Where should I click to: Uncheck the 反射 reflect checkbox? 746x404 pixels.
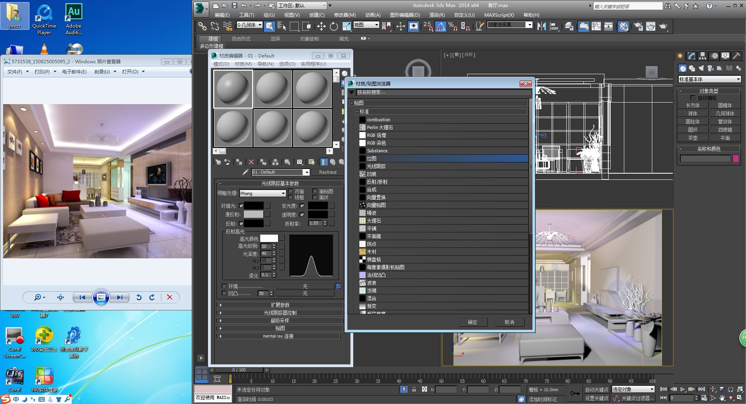point(241,223)
